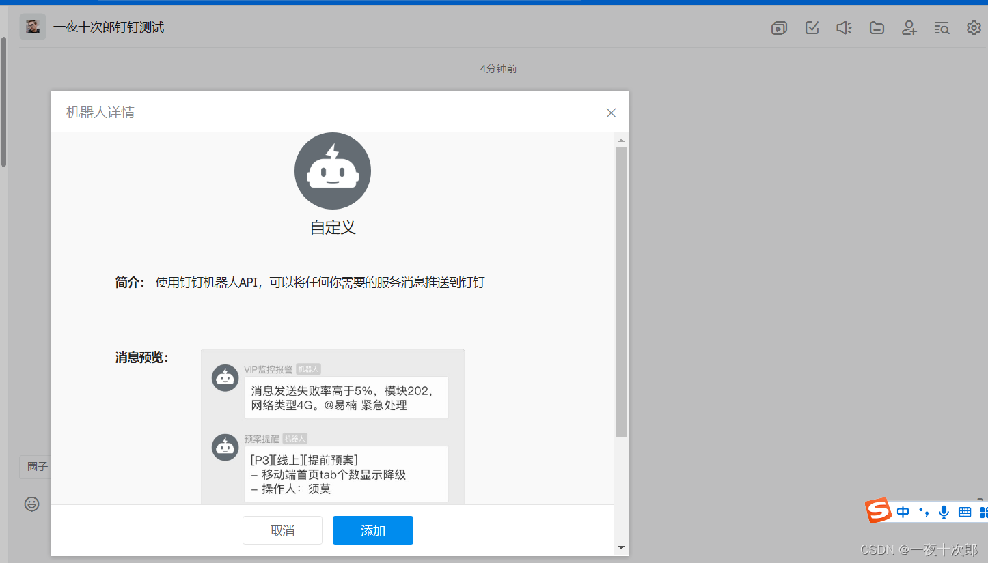Viewport: 988px width, 563px height.
Task: Click the group avatar in chat header
Action: click(32, 27)
